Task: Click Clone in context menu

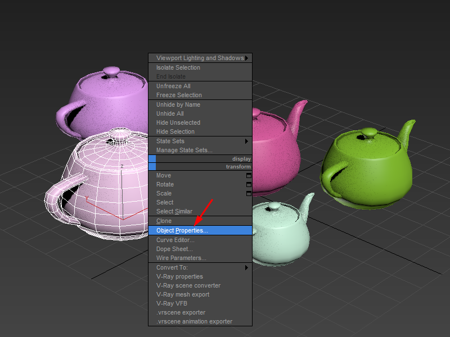Action: (x=200, y=221)
